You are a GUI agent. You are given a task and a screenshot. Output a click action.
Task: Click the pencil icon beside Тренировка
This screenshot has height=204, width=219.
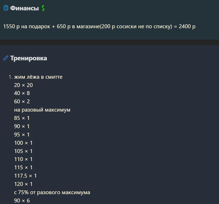click(6, 58)
